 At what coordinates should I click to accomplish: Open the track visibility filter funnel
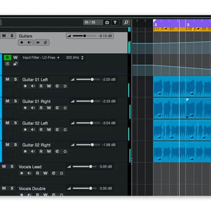point(115,22)
